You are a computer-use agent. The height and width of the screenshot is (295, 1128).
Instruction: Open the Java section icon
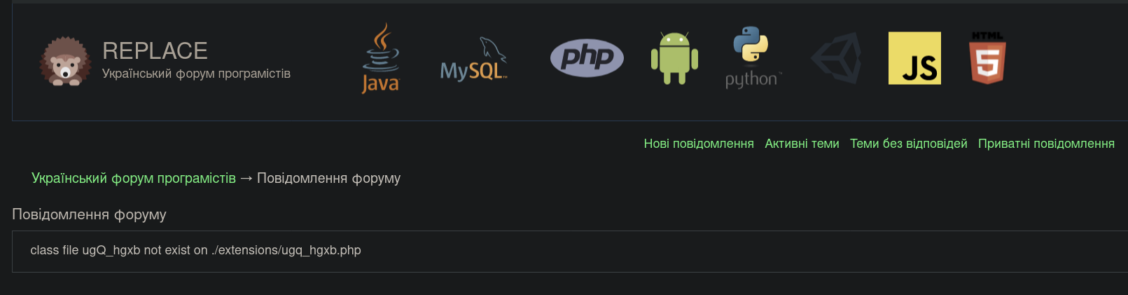click(x=380, y=58)
